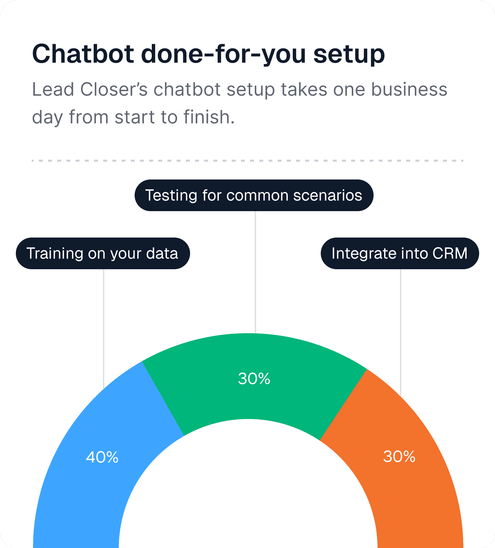Click the 30% label in orange segment

(399, 457)
